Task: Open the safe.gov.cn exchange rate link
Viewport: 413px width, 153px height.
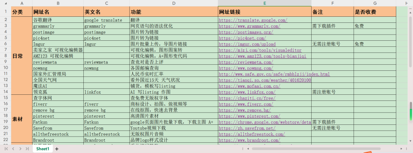Action: [274, 74]
